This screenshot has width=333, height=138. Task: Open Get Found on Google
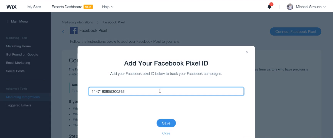pyautogui.click(x=22, y=55)
